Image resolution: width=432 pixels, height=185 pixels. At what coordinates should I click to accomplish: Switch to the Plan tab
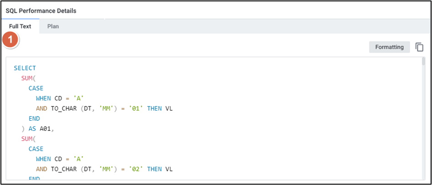53,26
